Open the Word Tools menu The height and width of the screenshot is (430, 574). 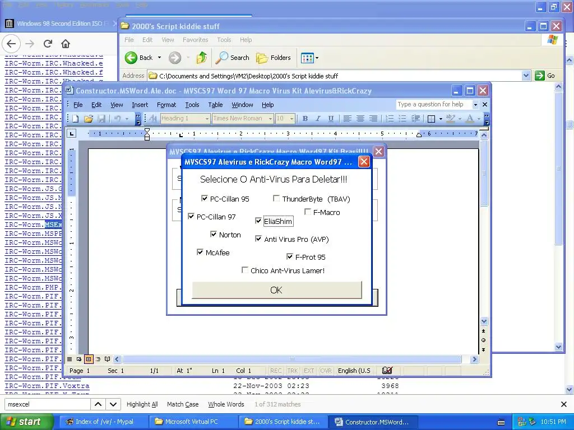192,105
